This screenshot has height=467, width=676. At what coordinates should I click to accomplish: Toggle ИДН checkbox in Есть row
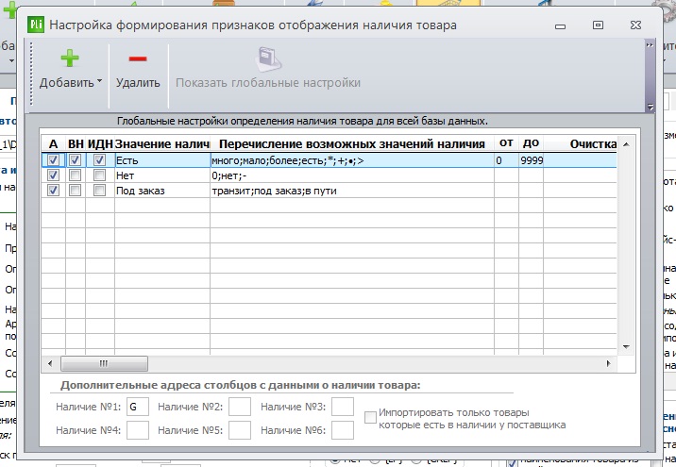click(99, 160)
